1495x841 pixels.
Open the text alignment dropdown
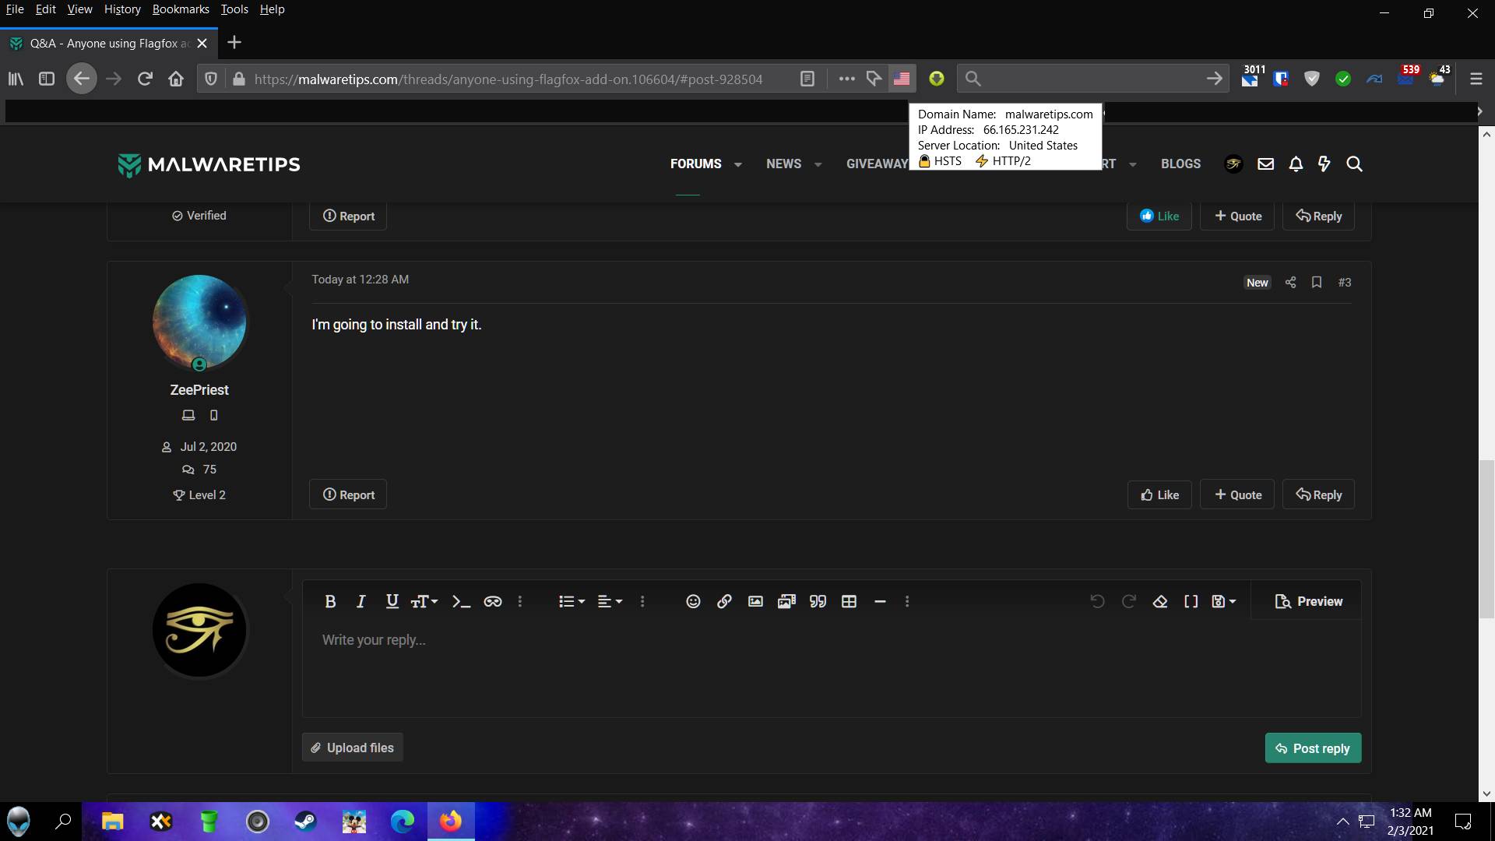610,601
